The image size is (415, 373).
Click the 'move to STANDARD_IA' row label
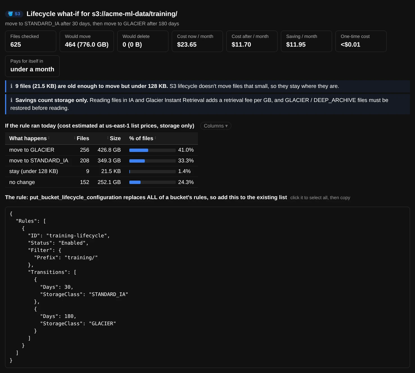(x=39, y=161)
